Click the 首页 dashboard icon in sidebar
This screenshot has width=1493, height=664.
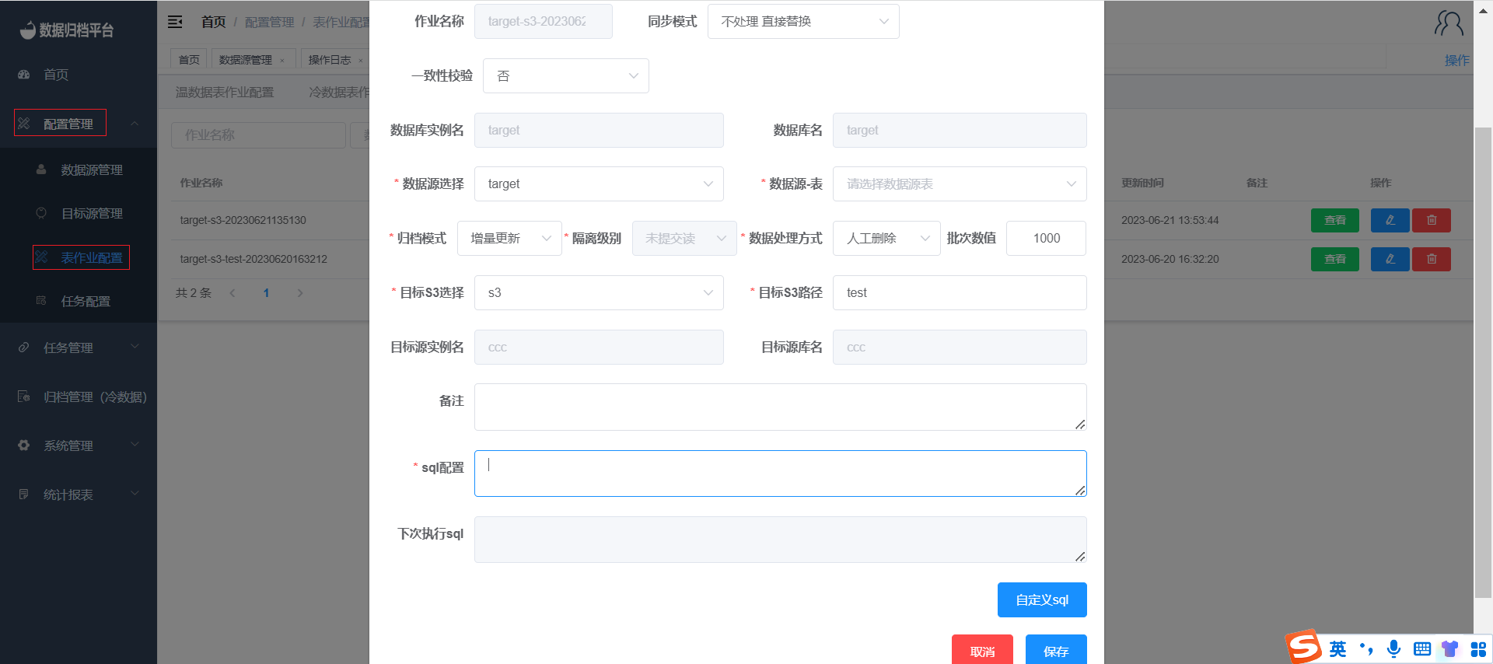click(x=24, y=75)
